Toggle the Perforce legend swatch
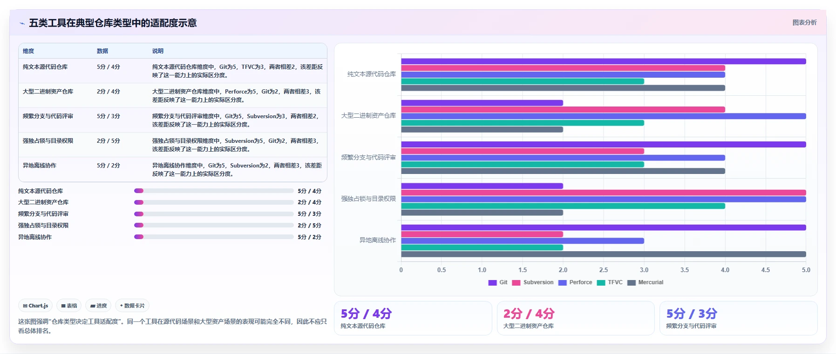The image size is (836, 354). coord(562,282)
